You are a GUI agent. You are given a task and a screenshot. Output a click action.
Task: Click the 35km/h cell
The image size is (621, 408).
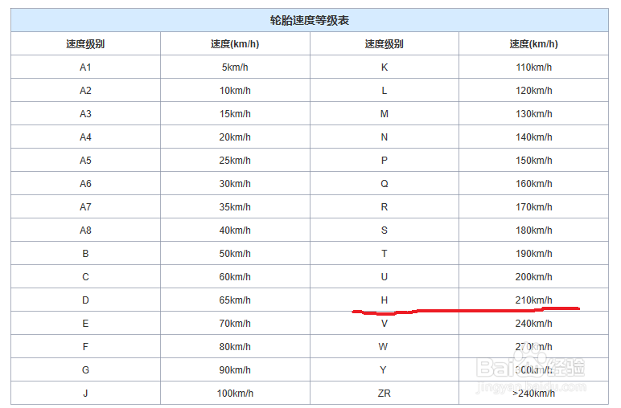tap(235, 207)
